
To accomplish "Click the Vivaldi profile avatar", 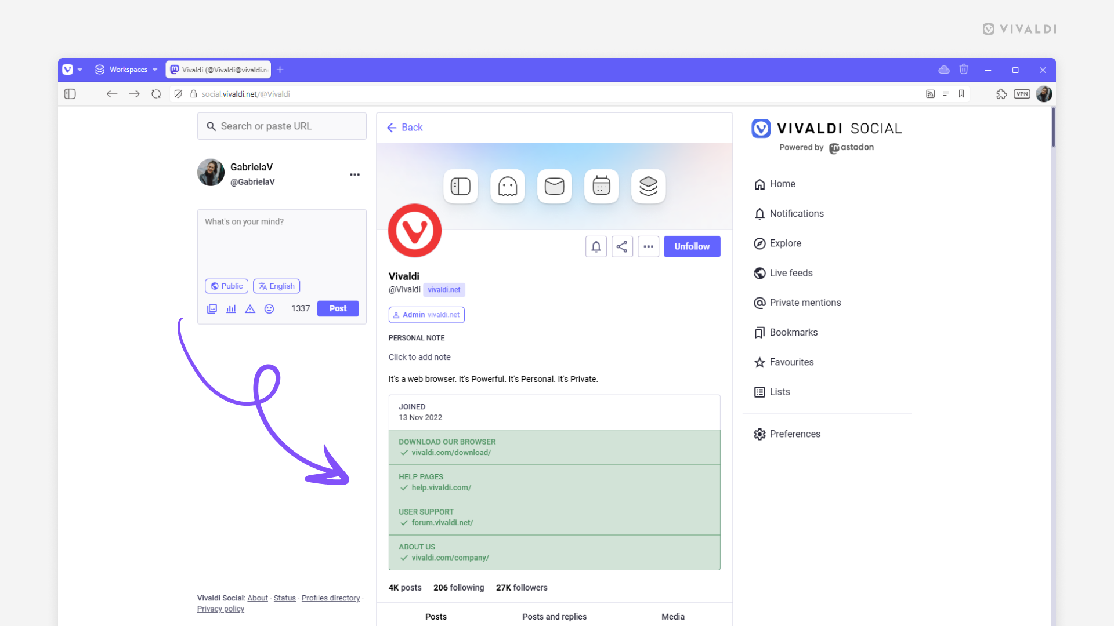I will point(415,231).
